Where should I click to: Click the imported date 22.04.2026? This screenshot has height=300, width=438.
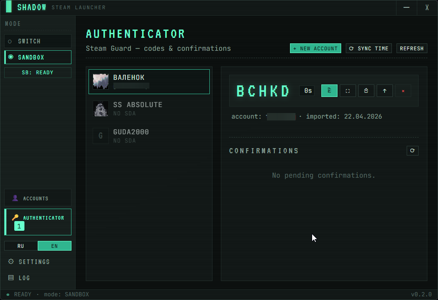pos(363,117)
